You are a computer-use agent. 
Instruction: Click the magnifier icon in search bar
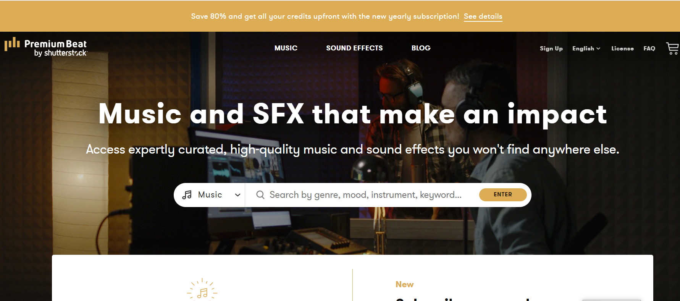[x=260, y=195]
